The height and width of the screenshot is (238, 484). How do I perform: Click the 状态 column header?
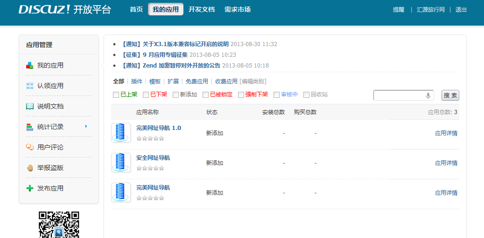(x=212, y=112)
